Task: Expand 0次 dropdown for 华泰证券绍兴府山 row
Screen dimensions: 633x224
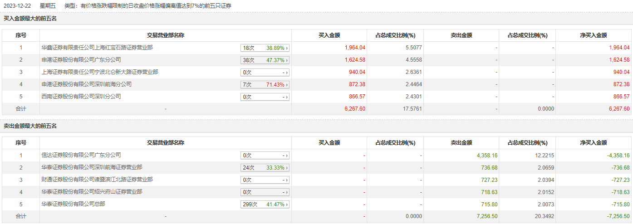Action: click(265, 192)
